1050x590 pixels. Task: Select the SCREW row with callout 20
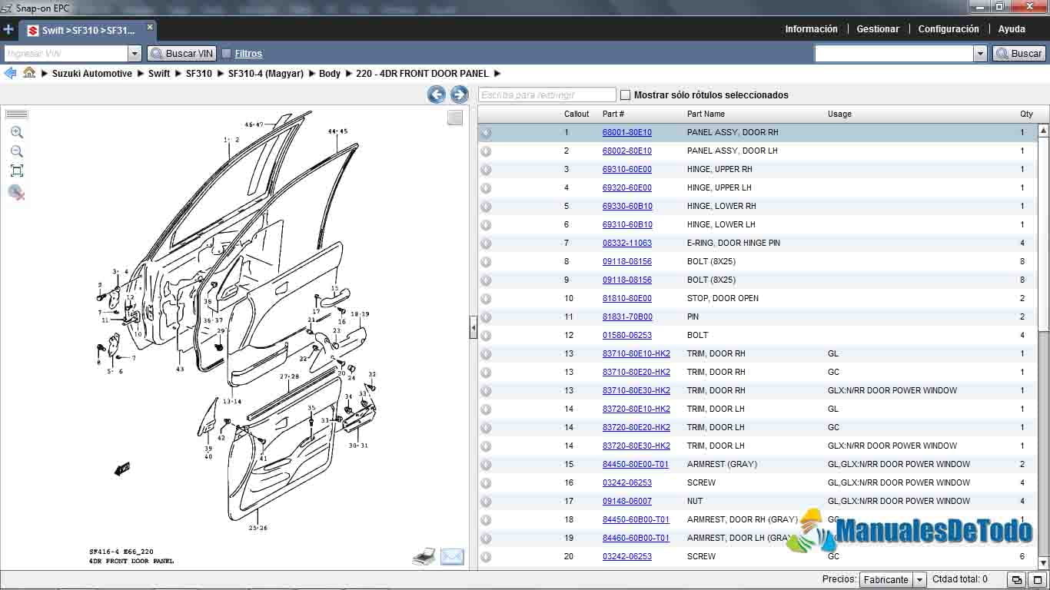[x=757, y=557]
